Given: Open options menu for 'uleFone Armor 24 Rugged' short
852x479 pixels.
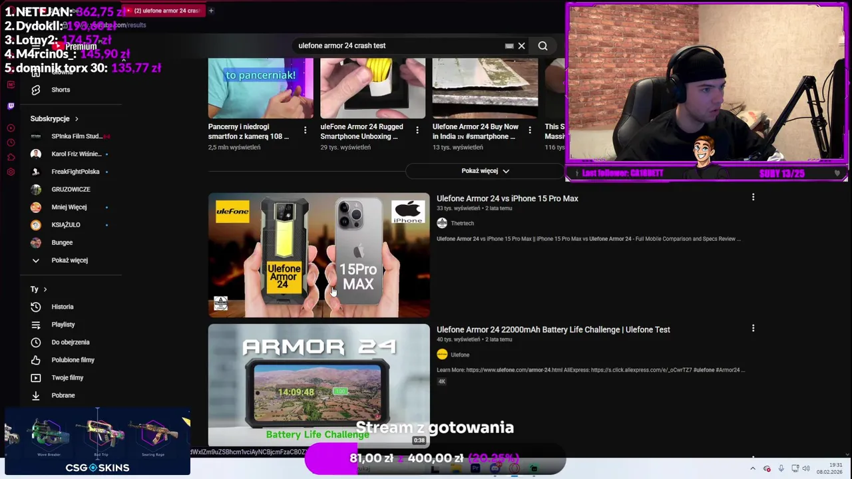Looking at the screenshot, I should (417, 130).
